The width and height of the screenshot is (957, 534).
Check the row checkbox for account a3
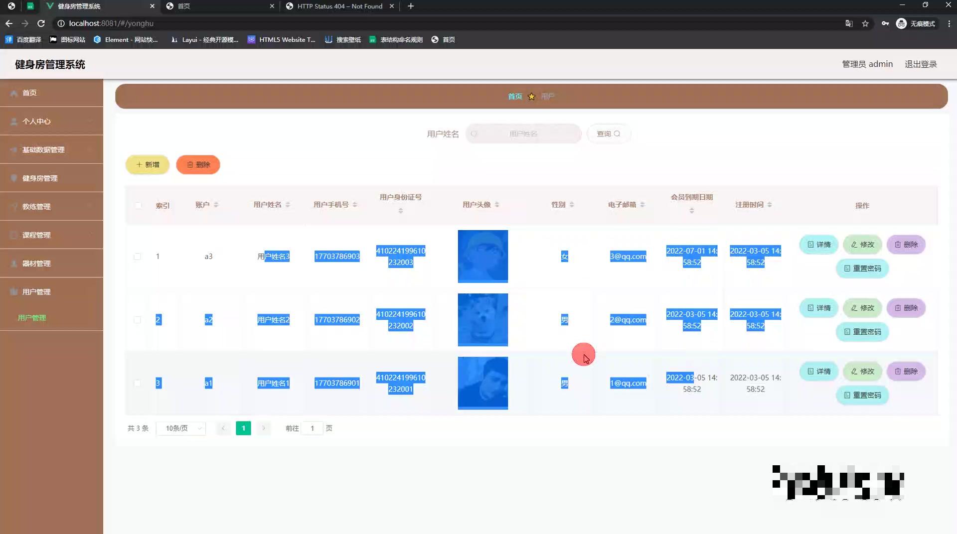pos(138,257)
